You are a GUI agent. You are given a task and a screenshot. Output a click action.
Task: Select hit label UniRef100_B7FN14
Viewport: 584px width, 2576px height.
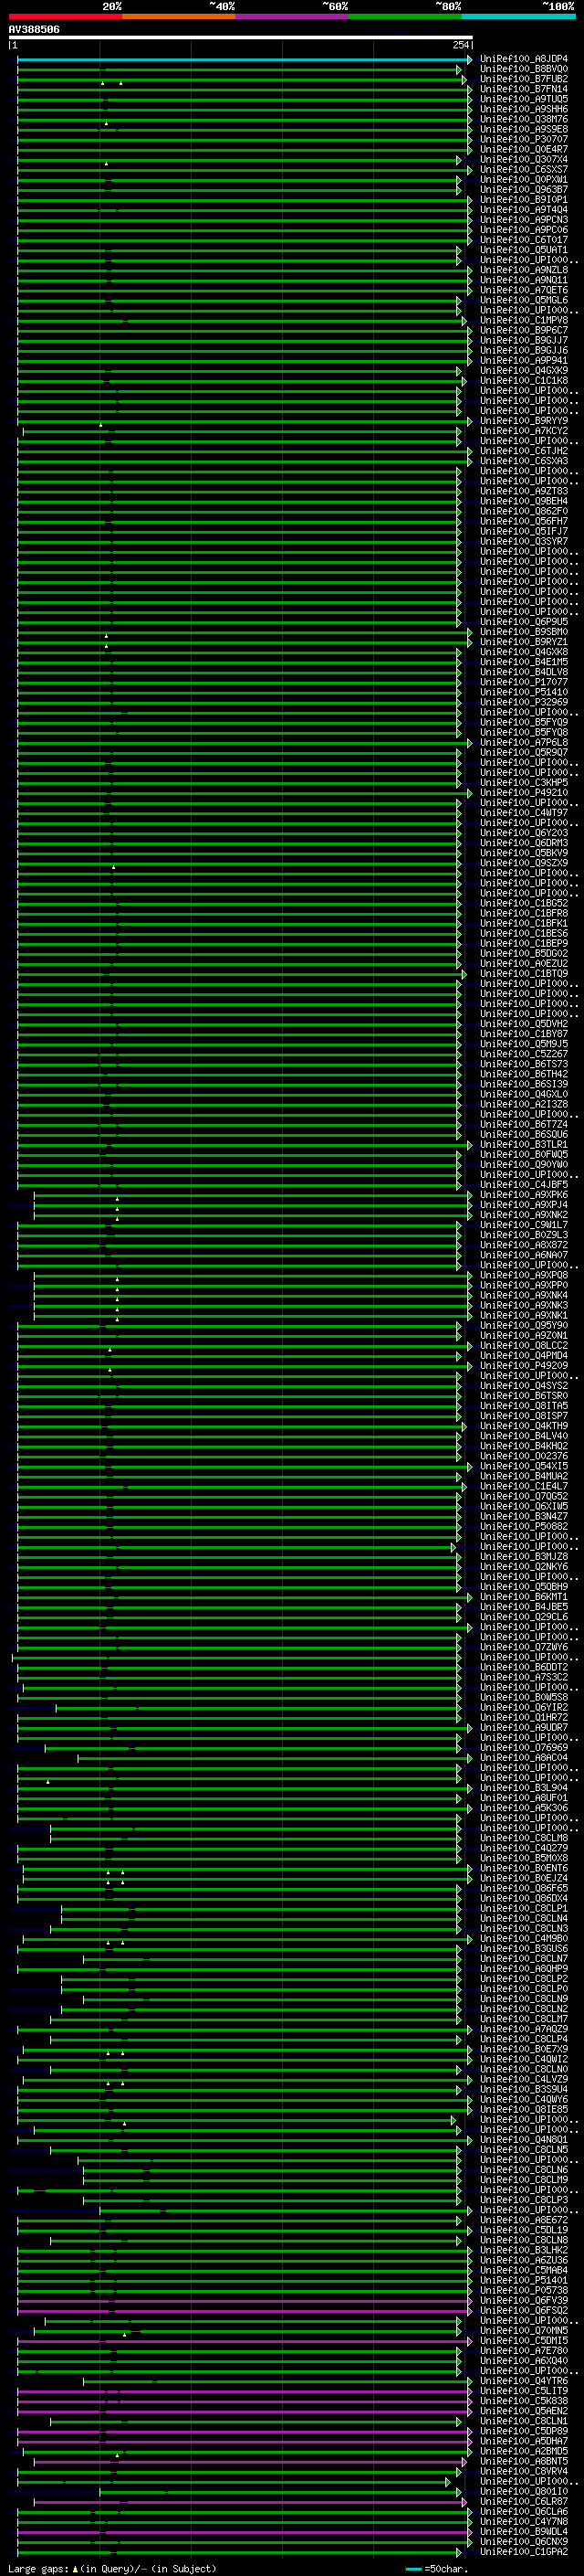coord(524,89)
